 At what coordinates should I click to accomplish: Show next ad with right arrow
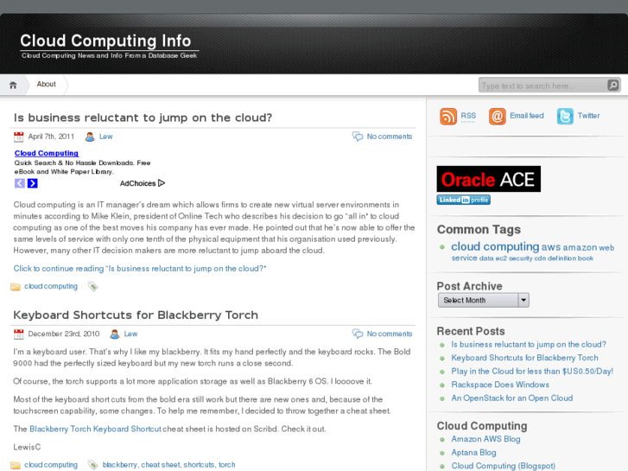tap(33, 183)
